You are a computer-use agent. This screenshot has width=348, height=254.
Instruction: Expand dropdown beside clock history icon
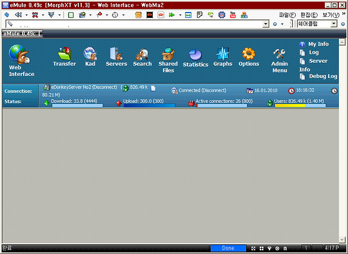tap(123, 15)
